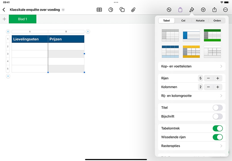The image size is (232, 161).
Task: Switch to the Cel tab
Action: pos(183,20)
